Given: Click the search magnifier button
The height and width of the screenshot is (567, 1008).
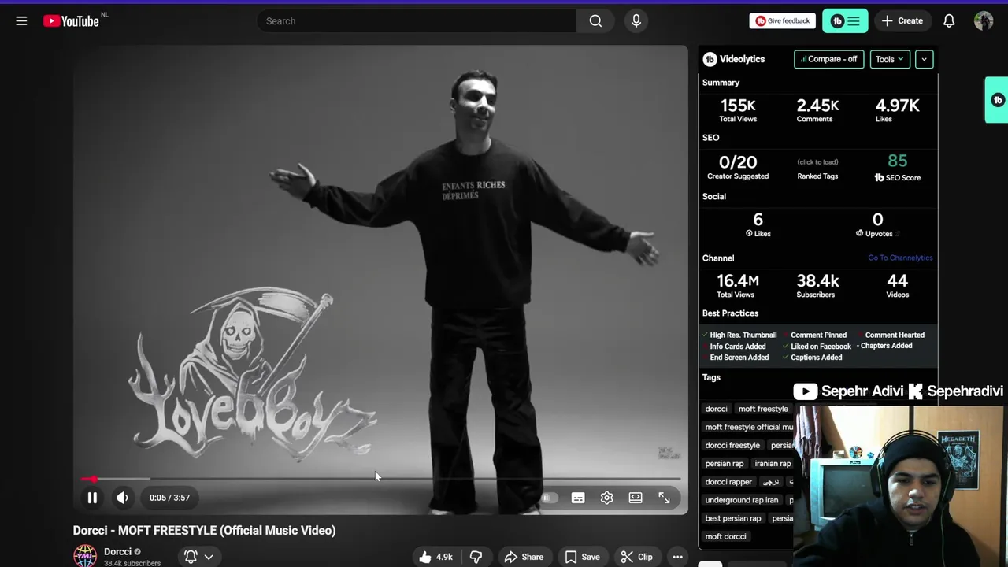Looking at the screenshot, I should pyautogui.click(x=595, y=21).
